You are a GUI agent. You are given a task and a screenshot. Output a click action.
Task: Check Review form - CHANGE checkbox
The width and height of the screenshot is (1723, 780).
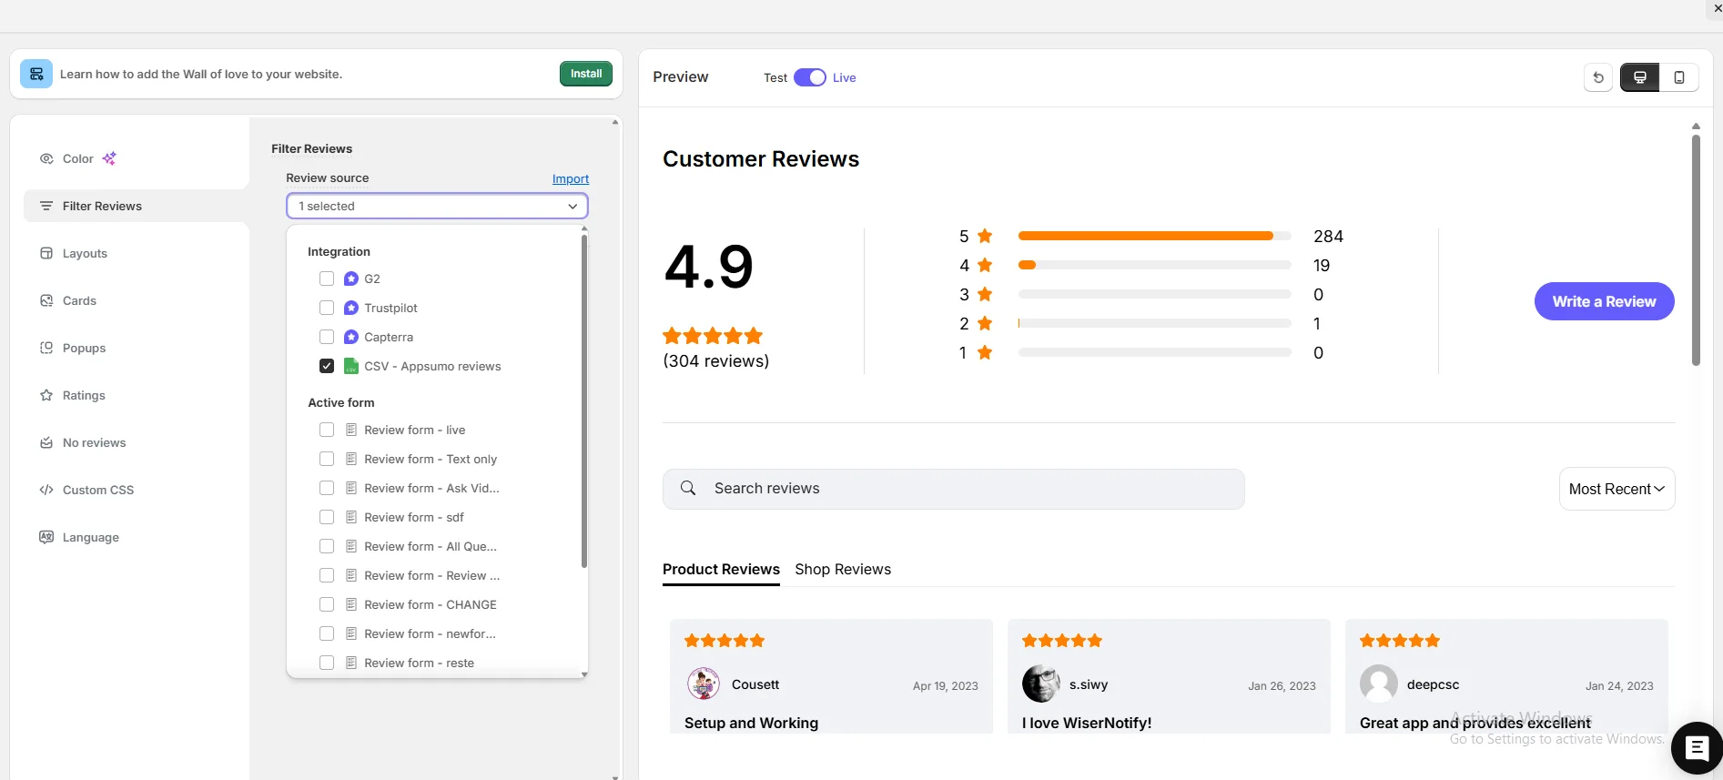pyautogui.click(x=327, y=604)
